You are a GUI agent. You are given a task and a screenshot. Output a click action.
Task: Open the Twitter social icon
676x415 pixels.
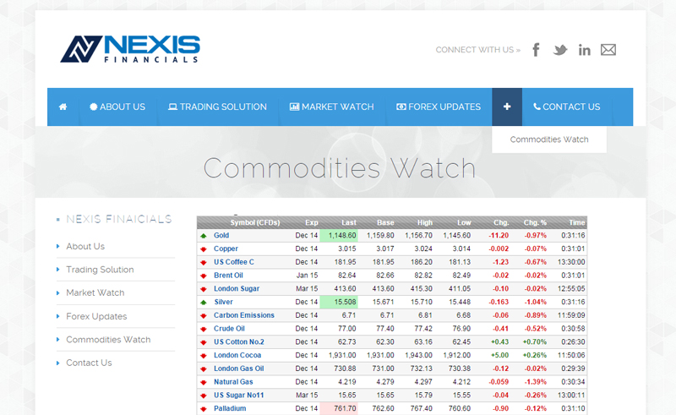(559, 50)
